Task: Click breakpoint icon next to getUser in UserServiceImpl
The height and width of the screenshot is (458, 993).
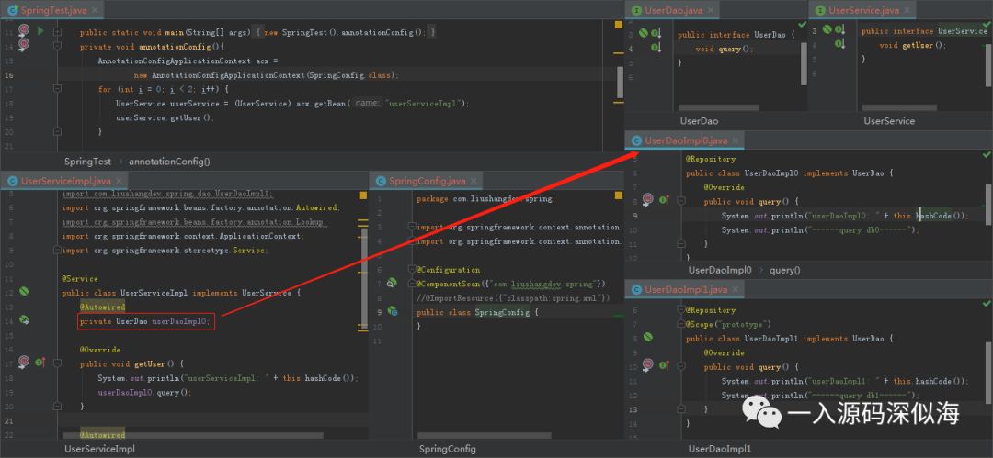Action: click(x=24, y=363)
